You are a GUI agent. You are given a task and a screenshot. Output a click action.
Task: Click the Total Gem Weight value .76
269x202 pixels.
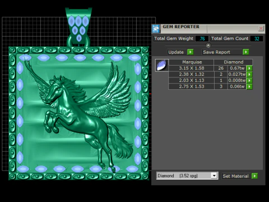tap(202, 39)
